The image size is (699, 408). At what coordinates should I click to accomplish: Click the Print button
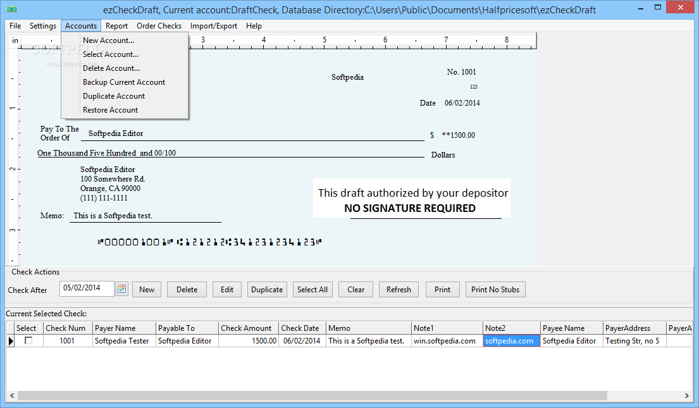(442, 289)
